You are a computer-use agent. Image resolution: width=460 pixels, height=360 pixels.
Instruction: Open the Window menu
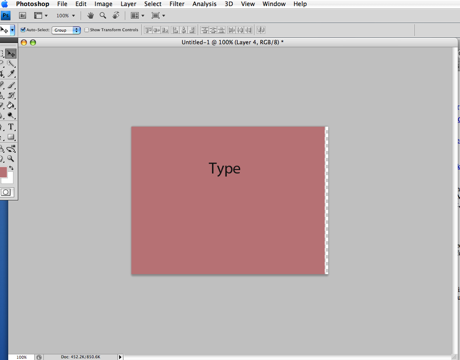click(274, 4)
